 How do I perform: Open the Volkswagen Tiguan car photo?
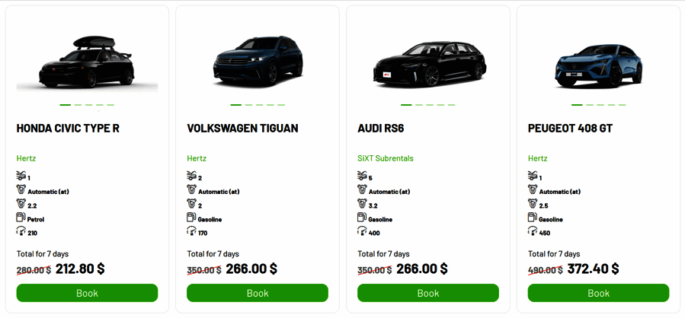(258, 61)
